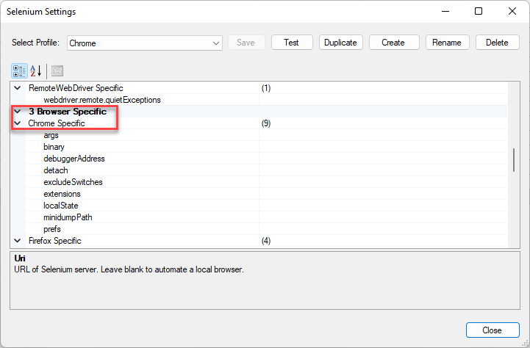Viewport: 530px width, 348px height.
Task: Delete the selected profile
Action: click(x=497, y=43)
